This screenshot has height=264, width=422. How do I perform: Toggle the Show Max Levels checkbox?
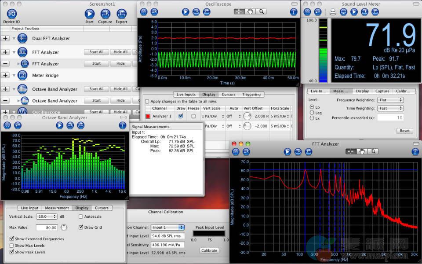[11, 246]
